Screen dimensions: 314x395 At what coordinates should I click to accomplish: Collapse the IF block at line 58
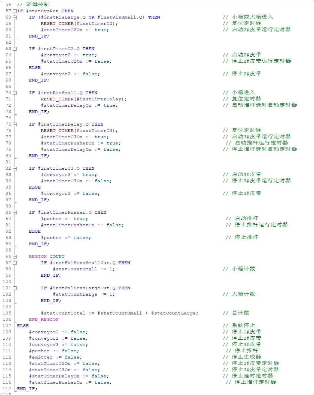pyautogui.click(x=15, y=17)
